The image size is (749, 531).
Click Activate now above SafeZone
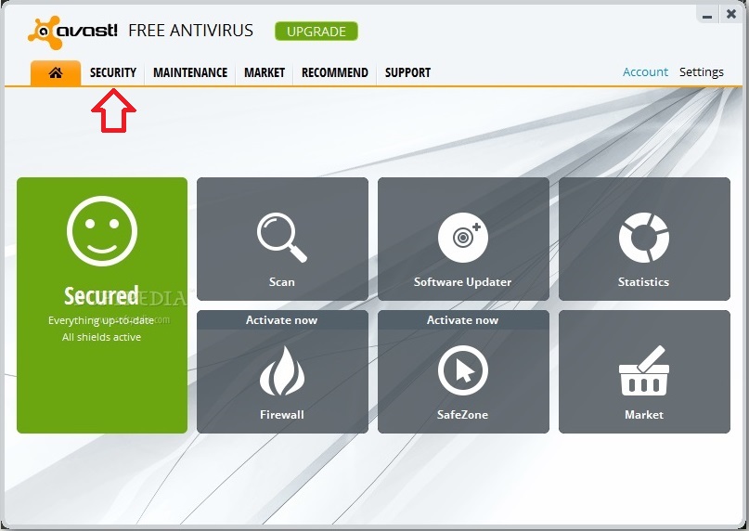463,319
